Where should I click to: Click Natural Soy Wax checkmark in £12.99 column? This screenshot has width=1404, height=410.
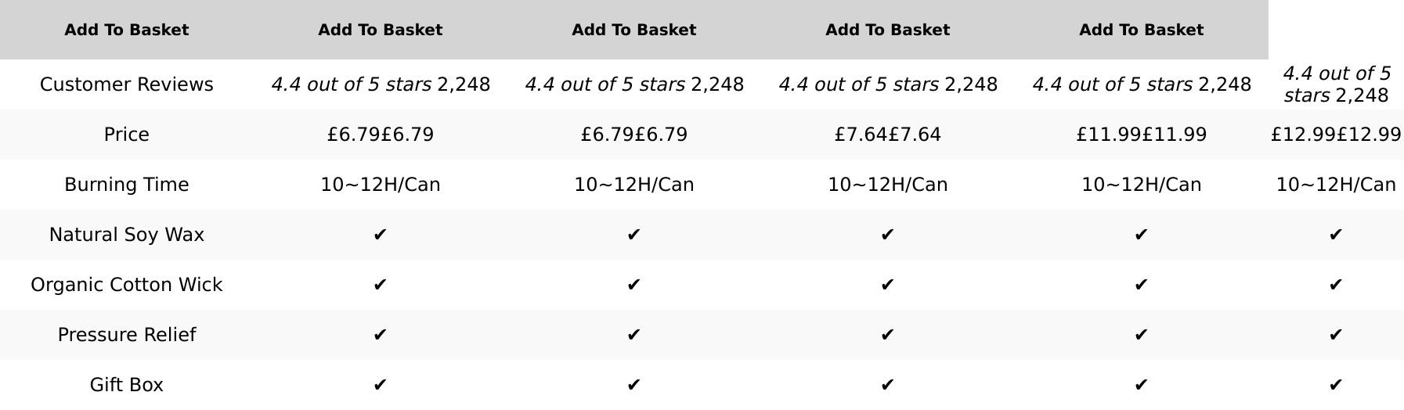(x=1336, y=235)
